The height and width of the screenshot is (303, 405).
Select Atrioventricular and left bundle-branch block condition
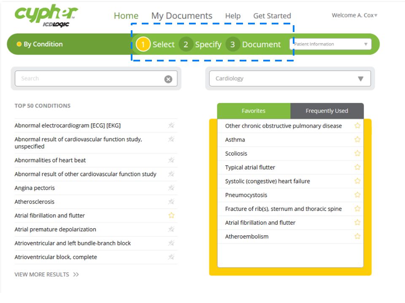coord(73,243)
